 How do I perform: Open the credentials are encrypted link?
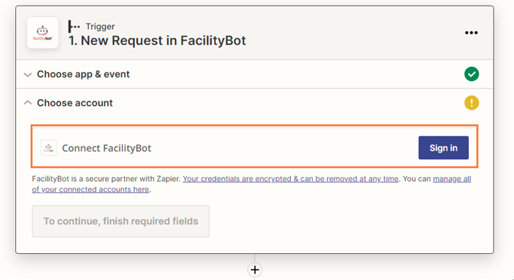click(290, 179)
